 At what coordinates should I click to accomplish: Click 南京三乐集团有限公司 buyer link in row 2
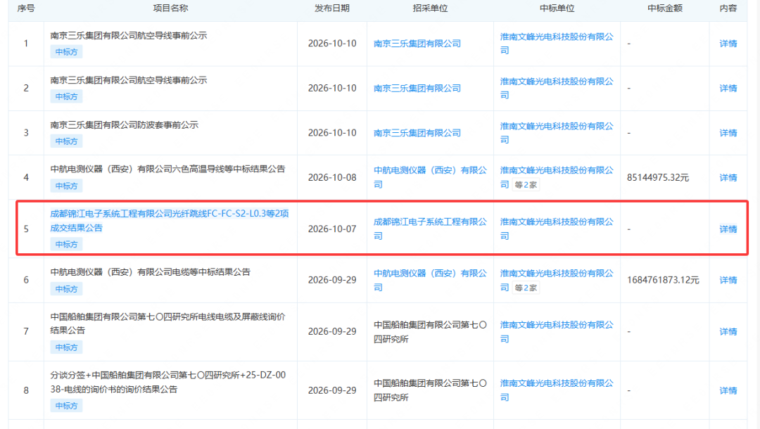[417, 88]
